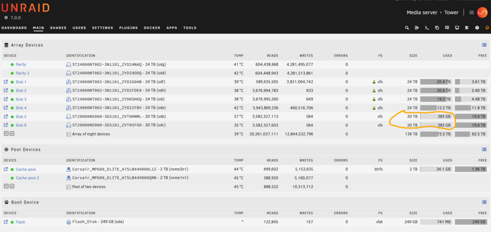Open the Apps tab
The height and width of the screenshot is (232, 491).
[172, 28]
